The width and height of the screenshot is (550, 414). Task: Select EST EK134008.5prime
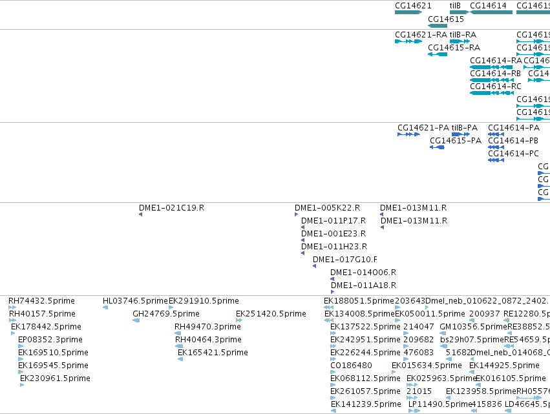pyautogui.click(x=329, y=320)
